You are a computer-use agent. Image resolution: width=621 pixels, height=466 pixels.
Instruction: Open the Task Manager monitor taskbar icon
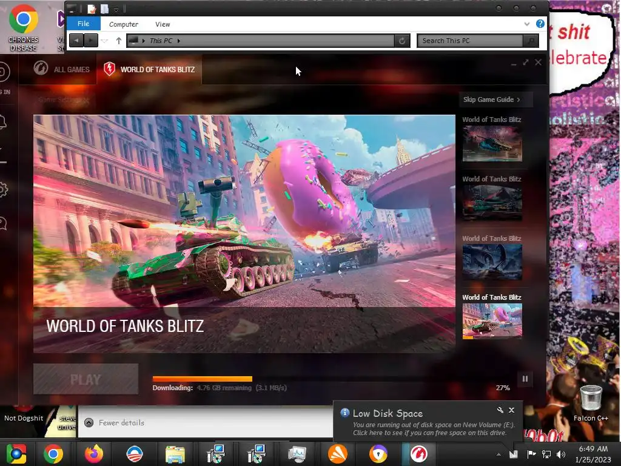pos(297,454)
